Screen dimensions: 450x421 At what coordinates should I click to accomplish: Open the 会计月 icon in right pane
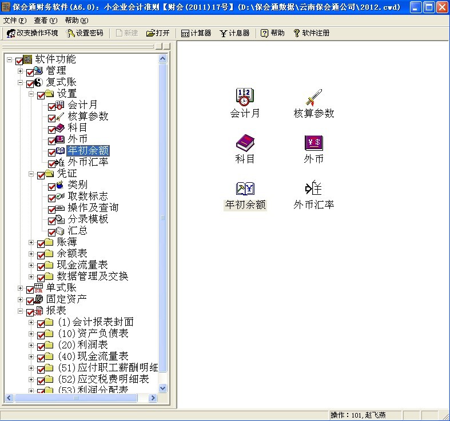[x=245, y=97]
